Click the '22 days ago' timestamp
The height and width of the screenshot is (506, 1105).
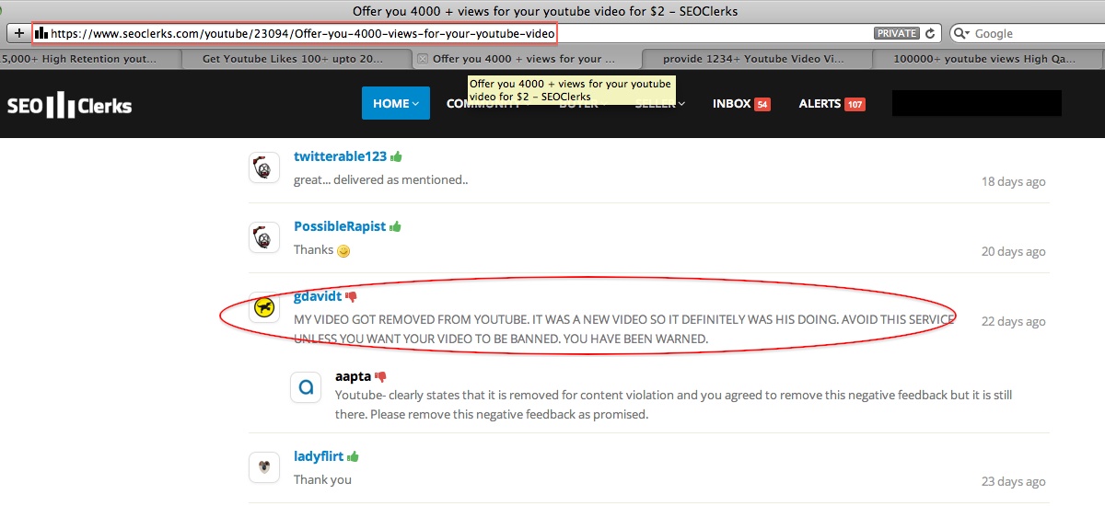pos(1013,321)
